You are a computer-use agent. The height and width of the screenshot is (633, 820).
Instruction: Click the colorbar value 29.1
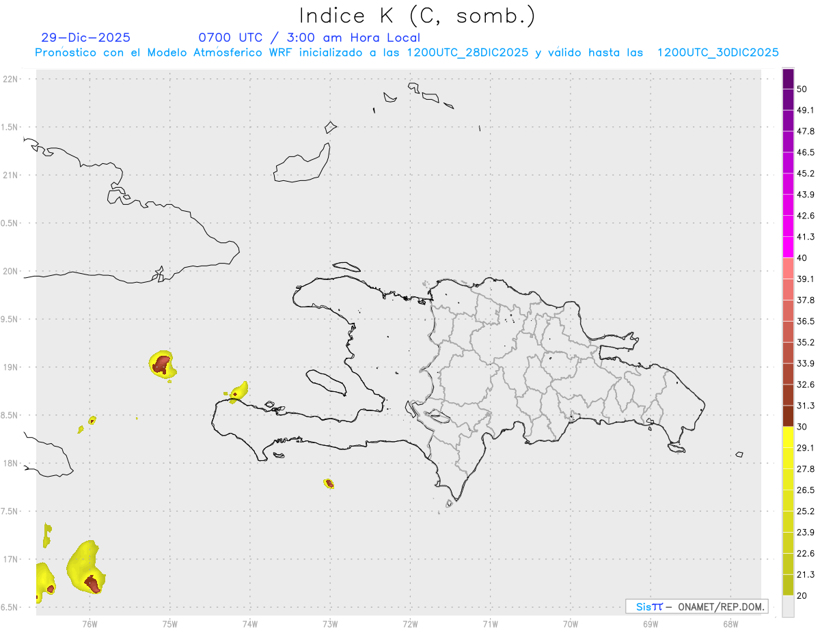coord(806,448)
